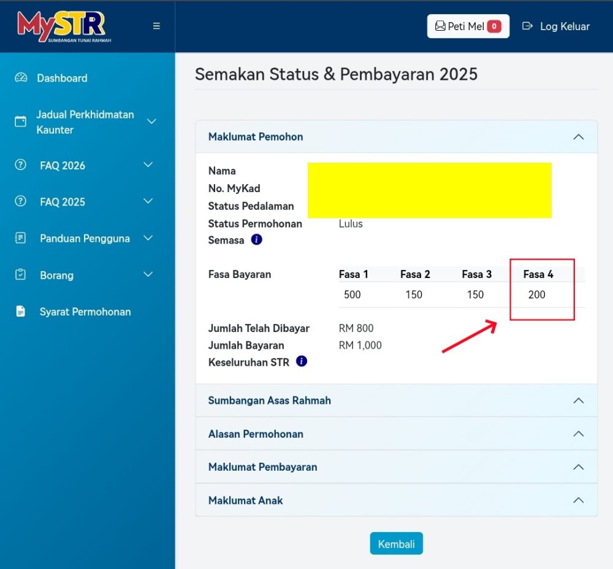Collapse the Maklumat Pemohon section
The height and width of the screenshot is (569, 613).
[577, 137]
